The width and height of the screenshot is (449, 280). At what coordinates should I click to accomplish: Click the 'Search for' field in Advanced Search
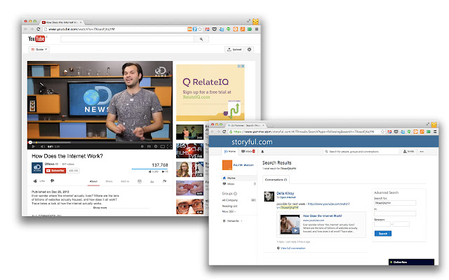tap(395, 203)
